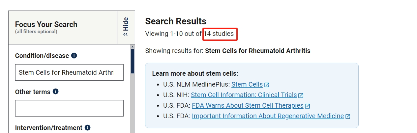Click bold Stem Cells for Rheumatoid Arthritis query text
417x133 pixels.
point(257,51)
